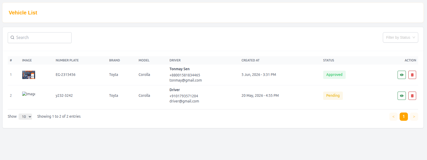Go to the previous page arrow
This screenshot has height=160, width=427.
point(393,117)
